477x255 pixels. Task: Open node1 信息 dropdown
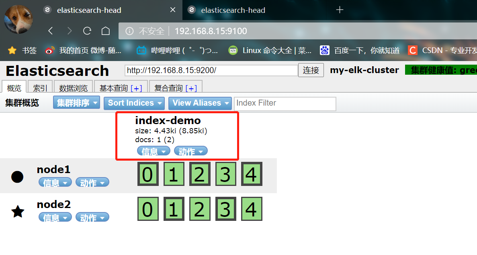tap(55, 182)
